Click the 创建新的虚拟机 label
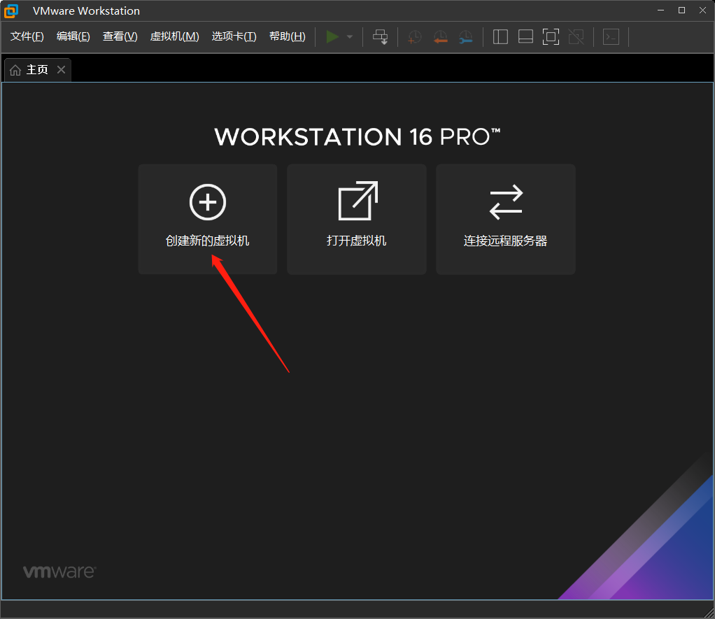The height and width of the screenshot is (619, 715). pos(208,241)
